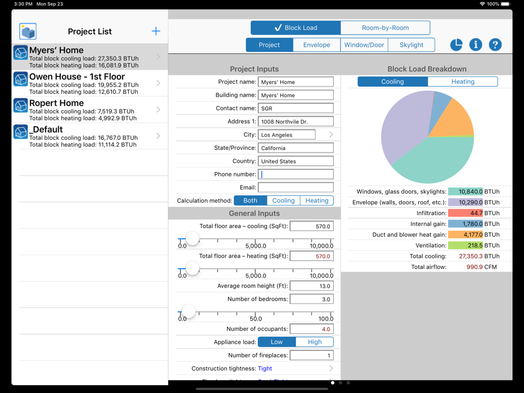Screen dimensions: 524x393
Task: Click the _Default project house icon
Action: 21,132
